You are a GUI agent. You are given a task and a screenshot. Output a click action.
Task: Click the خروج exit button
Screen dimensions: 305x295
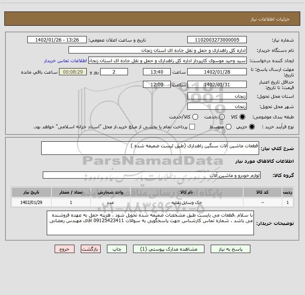(x=65, y=249)
